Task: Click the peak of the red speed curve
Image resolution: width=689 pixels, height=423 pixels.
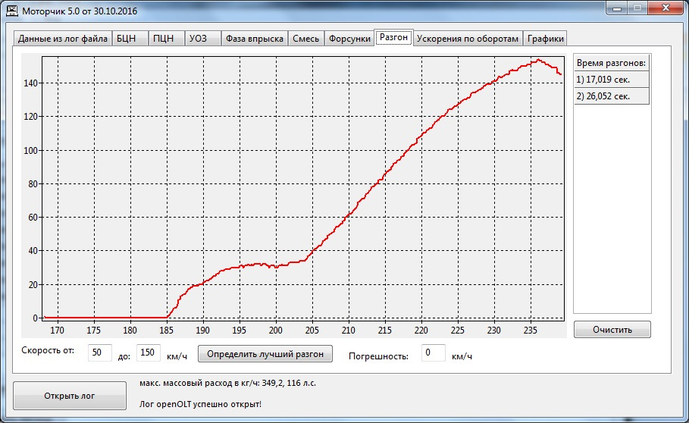Action: pyautogui.click(x=538, y=60)
